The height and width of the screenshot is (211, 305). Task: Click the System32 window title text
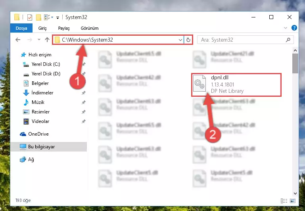pos(76,17)
